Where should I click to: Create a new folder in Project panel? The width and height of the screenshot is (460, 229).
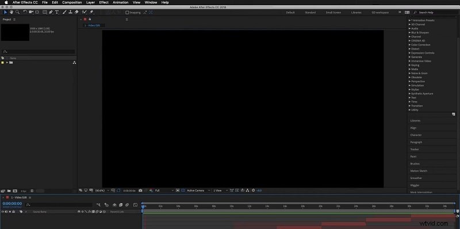9,191
